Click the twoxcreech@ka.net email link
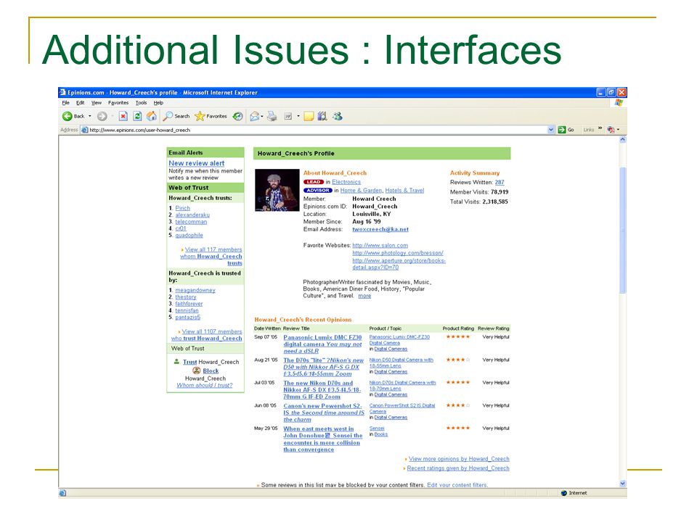The width and height of the screenshot is (697, 522). click(380, 230)
